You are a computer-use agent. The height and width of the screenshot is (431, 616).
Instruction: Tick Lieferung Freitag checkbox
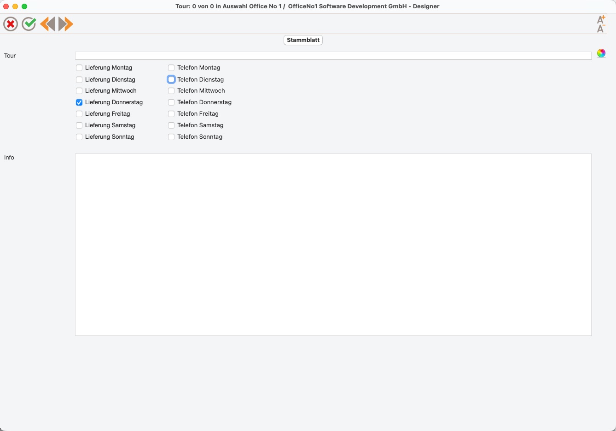(x=79, y=114)
